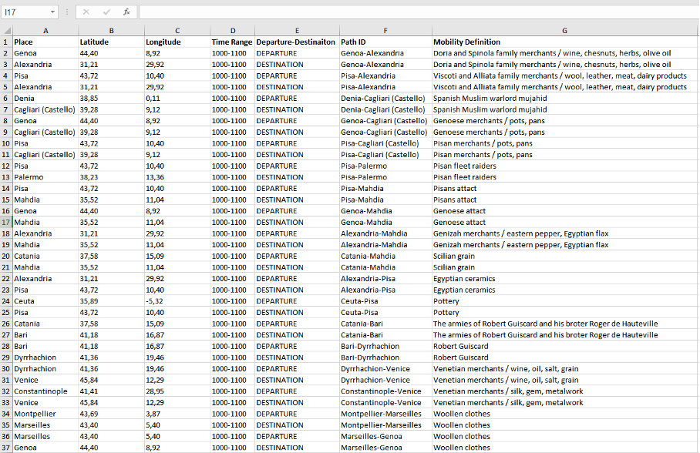700x453 pixels.
Task: Select latitude 41,36 in row 30
Action: [x=111, y=369]
